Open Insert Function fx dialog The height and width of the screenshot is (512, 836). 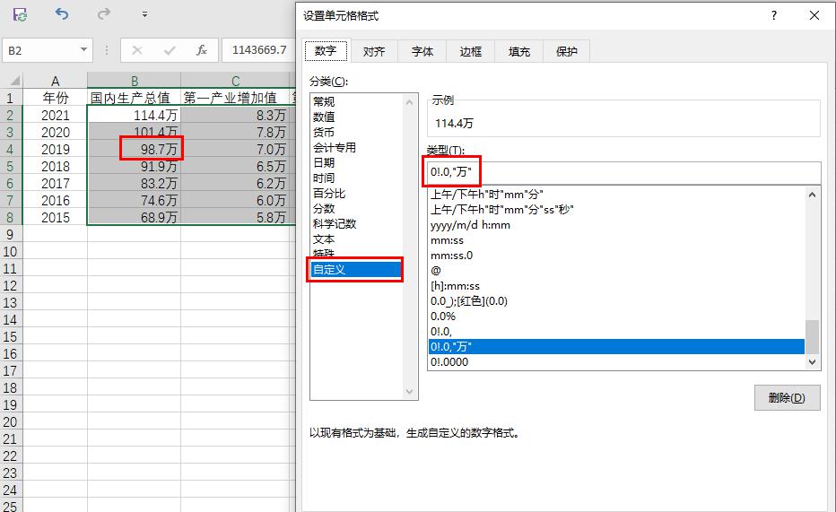tap(202, 50)
